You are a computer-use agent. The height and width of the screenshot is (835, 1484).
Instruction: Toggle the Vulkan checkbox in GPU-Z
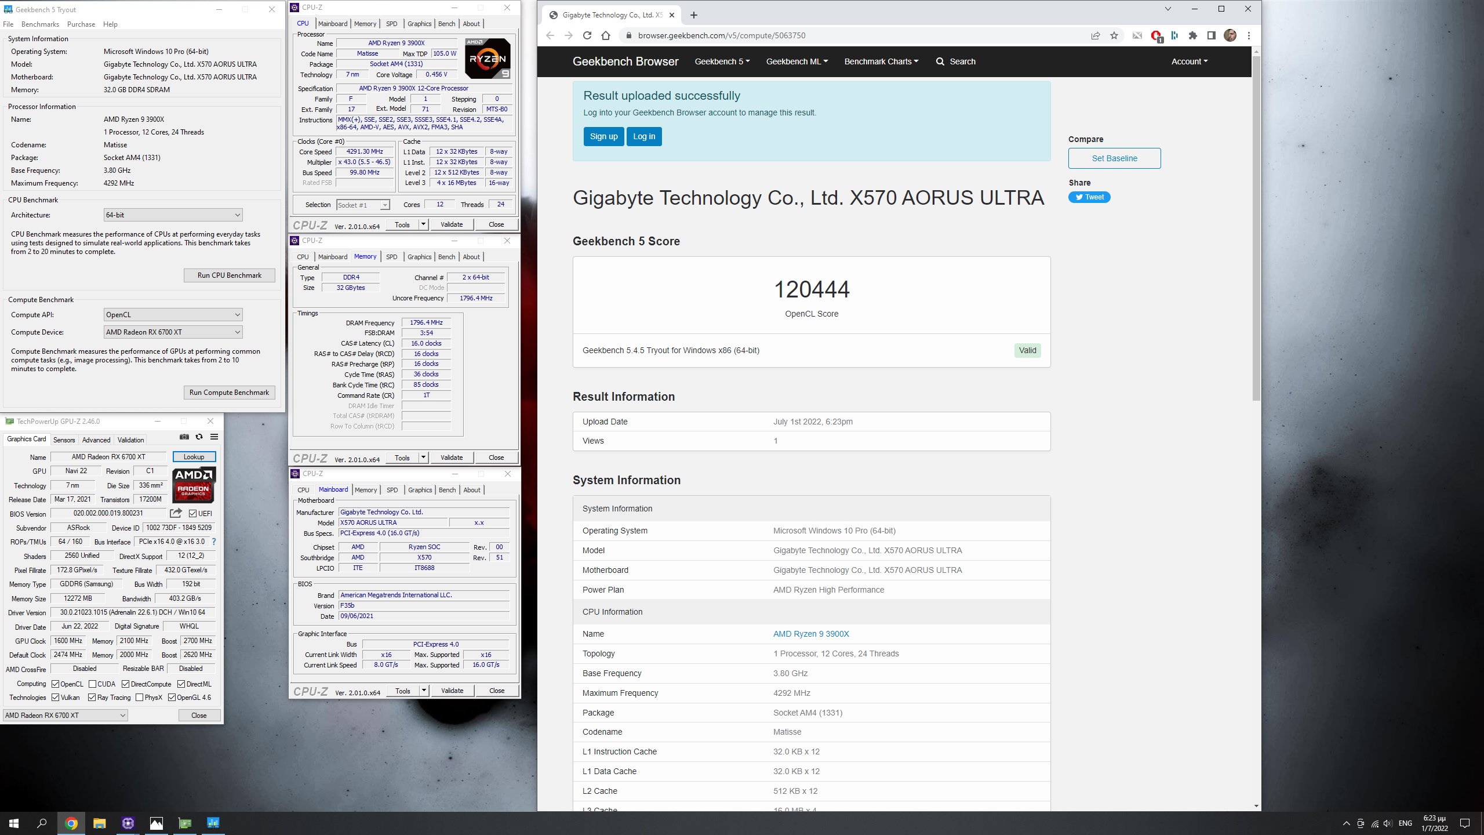click(56, 698)
